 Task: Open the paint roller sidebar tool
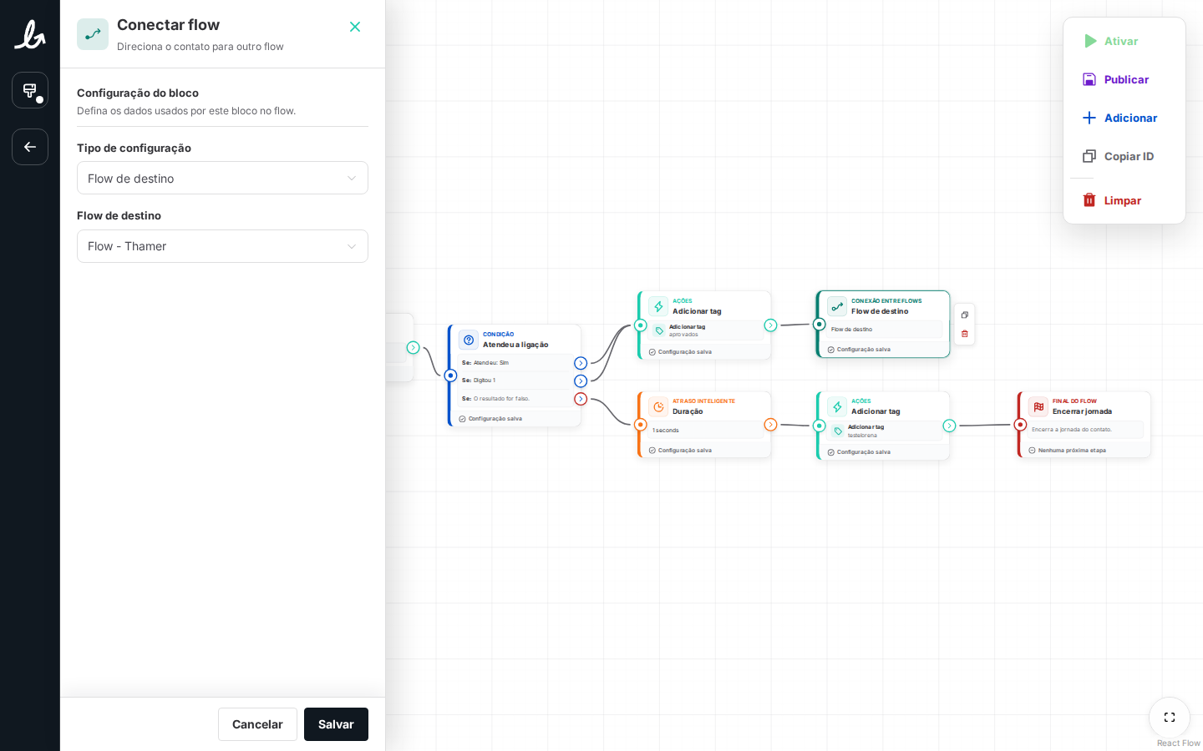(30, 90)
